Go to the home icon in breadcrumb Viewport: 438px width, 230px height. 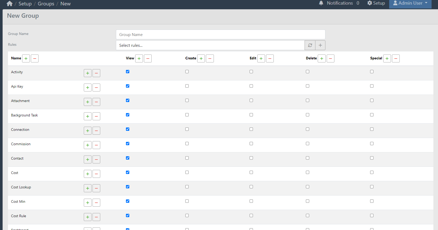(10, 4)
